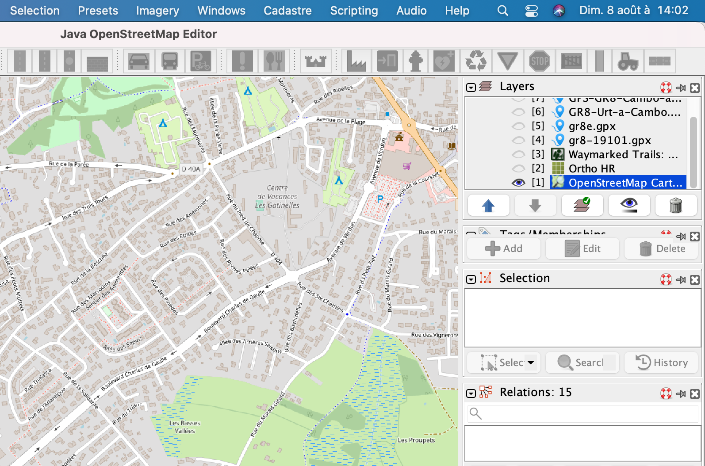The image size is (705, 466).
Task: Show the Waymarked Trails layer
Action: (x=518, y=154)
